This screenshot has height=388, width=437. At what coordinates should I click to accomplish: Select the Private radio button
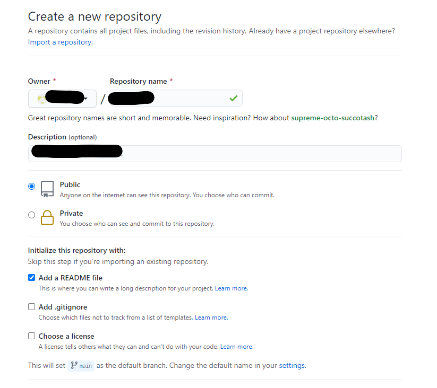coord(31,215)
